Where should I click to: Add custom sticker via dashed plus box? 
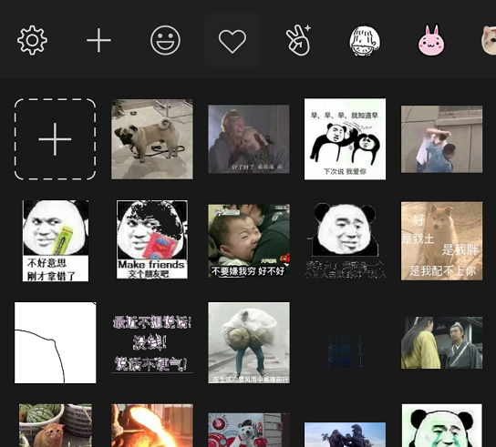(55, 139)
